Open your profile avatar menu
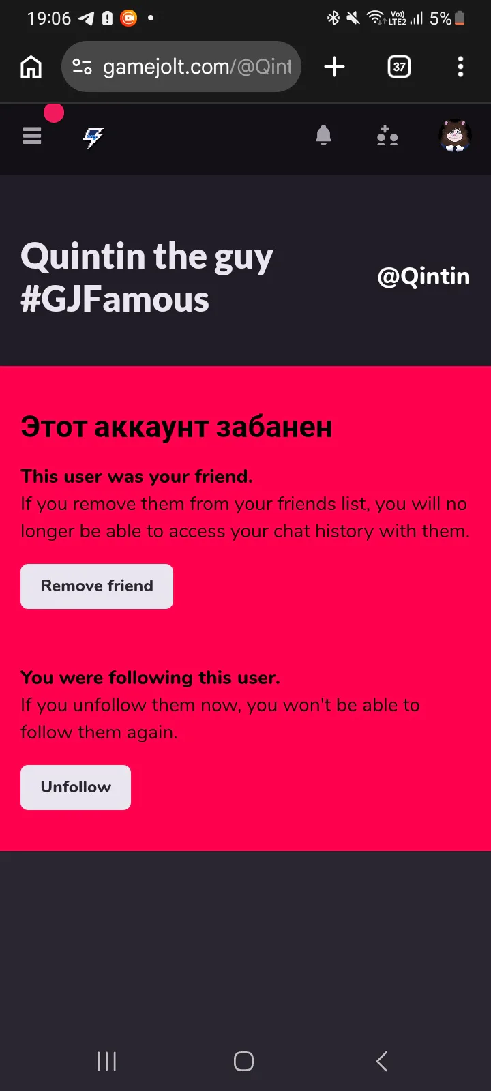Viewport: 491px width, 1091px height. tap(455, 136)
